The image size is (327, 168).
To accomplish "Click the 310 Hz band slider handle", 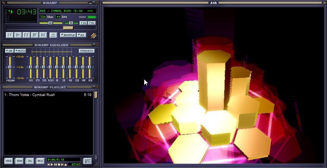I will (44, 67).
